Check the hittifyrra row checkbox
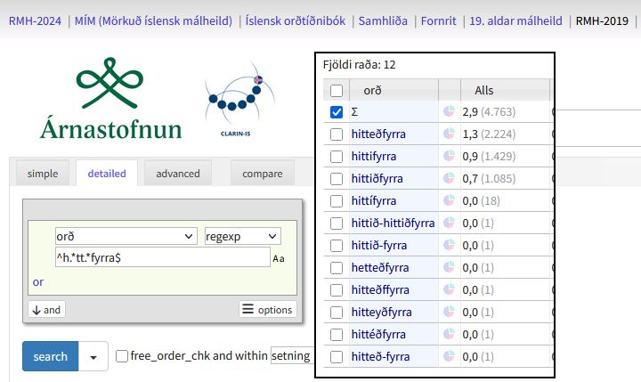This screenshot has width=641, height=382. pos(337,156)
